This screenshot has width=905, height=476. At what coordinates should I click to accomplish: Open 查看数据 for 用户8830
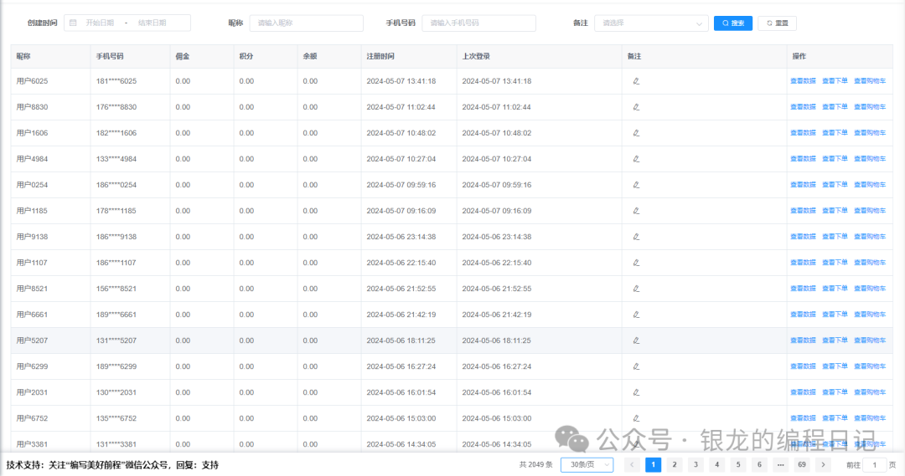pyautogui.click(x=803, y=107)
